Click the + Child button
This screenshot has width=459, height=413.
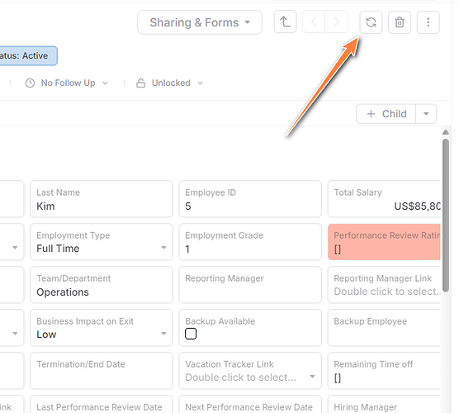click(386, 114)
